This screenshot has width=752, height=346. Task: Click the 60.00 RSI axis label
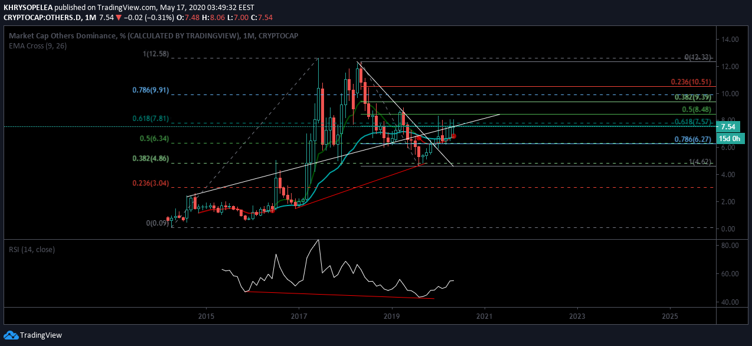(x=731, y=274)
